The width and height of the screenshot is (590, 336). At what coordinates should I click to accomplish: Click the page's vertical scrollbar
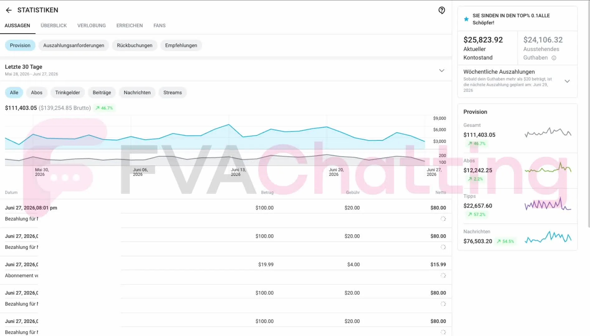(588, 114)
